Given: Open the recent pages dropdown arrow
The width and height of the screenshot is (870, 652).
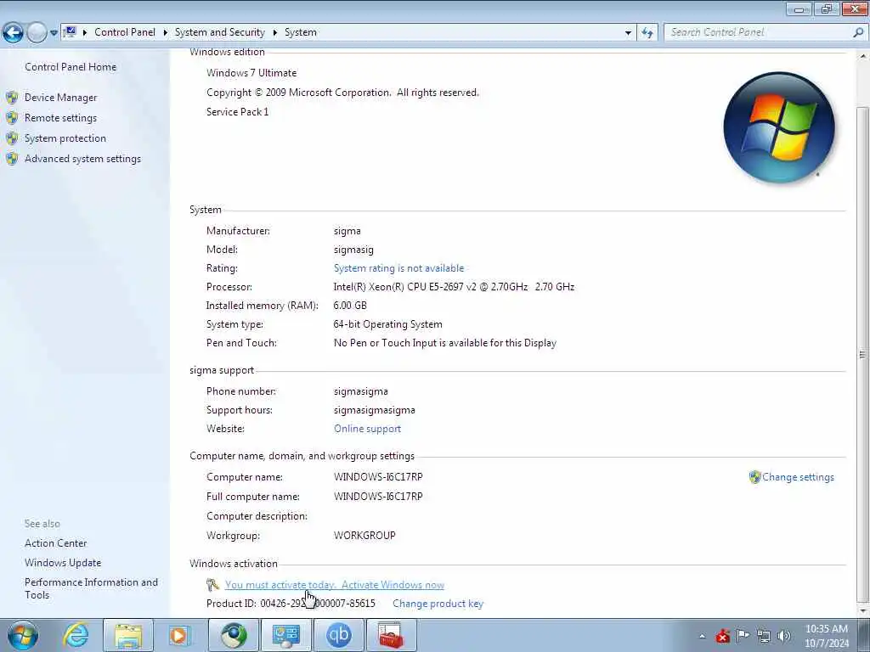Looking at the screenshot, I should click(54, 33).
